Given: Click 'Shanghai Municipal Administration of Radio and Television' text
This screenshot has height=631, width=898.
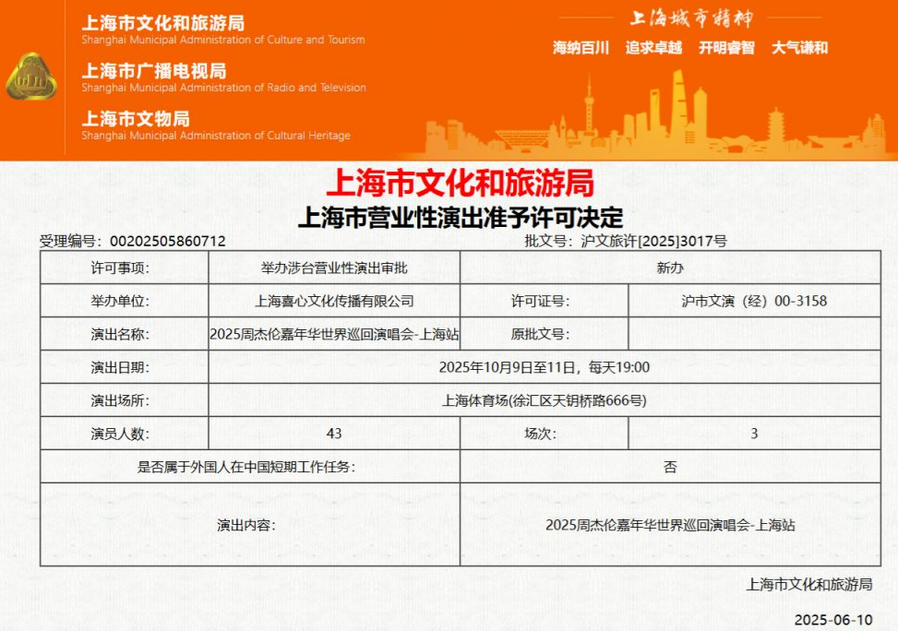Looking at the screenshot, I should [223, 88].
